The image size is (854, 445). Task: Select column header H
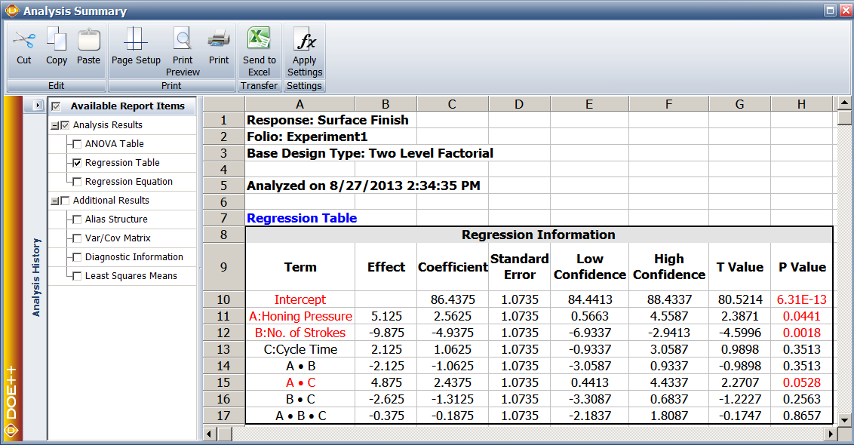(801, 104)
